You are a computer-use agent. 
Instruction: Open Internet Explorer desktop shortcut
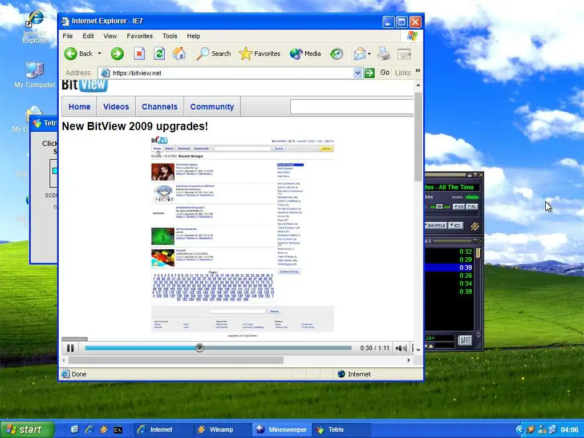click(35, 26)
